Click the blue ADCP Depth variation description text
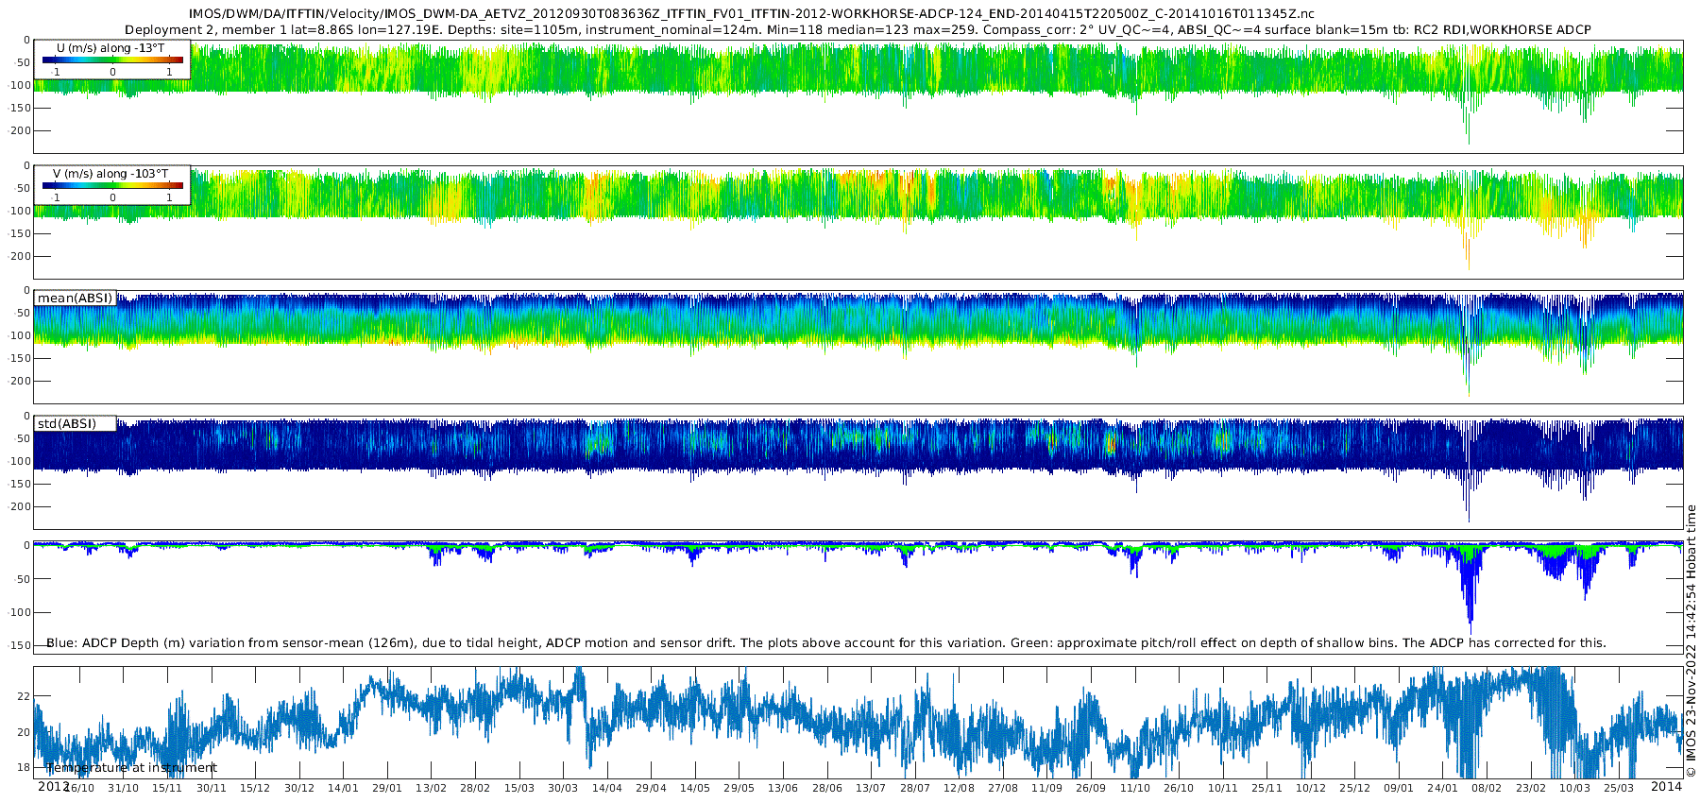The image size is (1700, 803). [826, 643]
